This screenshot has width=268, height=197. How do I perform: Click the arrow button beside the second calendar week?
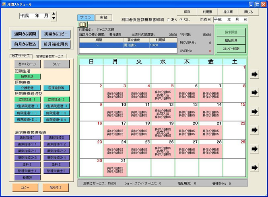[254, 93]
